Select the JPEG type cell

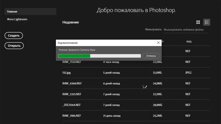click(188, 73)
